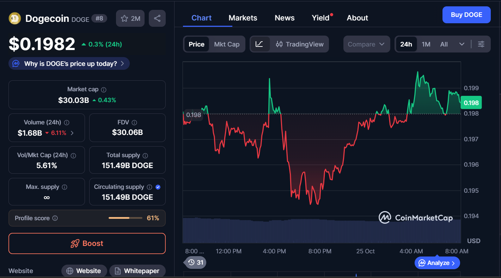Select the 1M time range
Screen dimensions: 501x278
coord(426,44)
